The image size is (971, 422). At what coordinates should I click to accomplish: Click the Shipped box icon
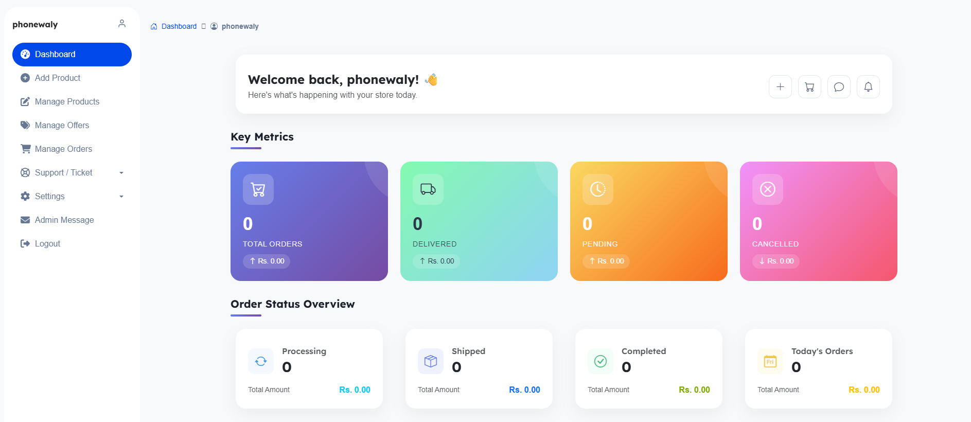(x=431, y=361)
